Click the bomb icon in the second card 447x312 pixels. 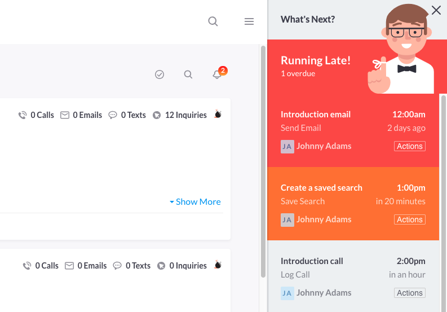[218, 265]
